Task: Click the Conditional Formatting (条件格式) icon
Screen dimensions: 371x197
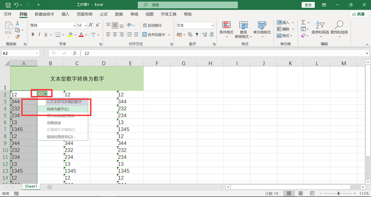Action: [226, 26]
